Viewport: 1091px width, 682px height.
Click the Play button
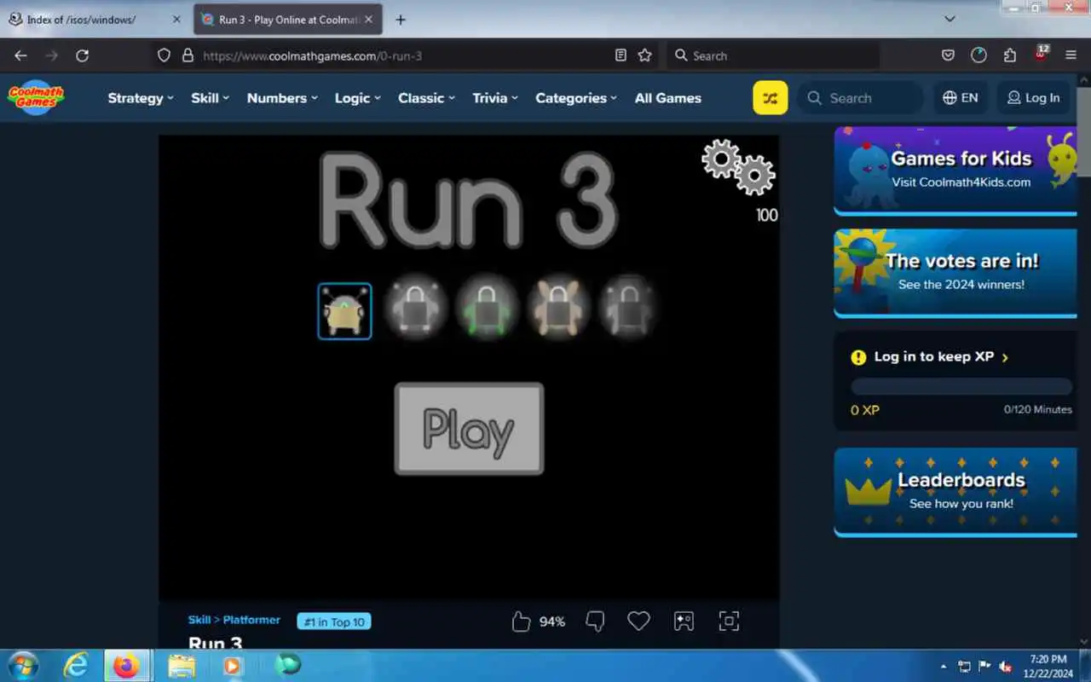[x=469, y=429]
